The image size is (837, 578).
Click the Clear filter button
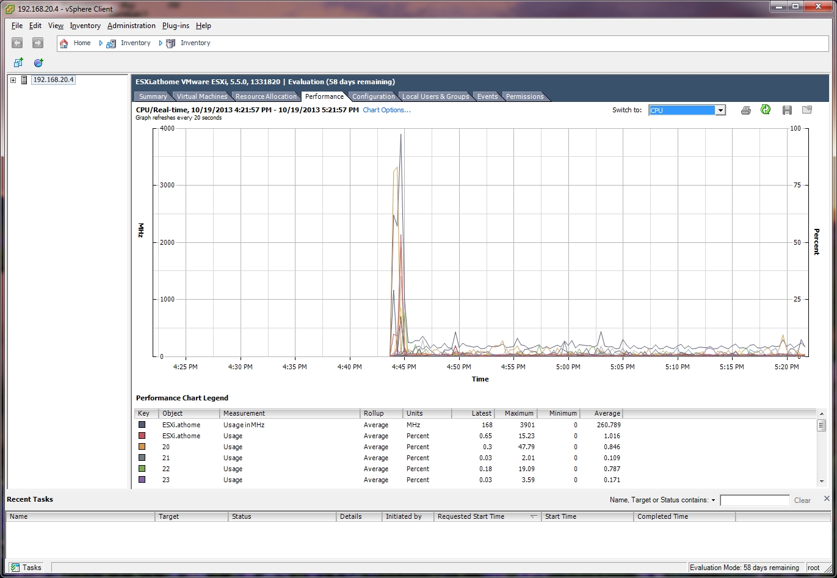802,500
